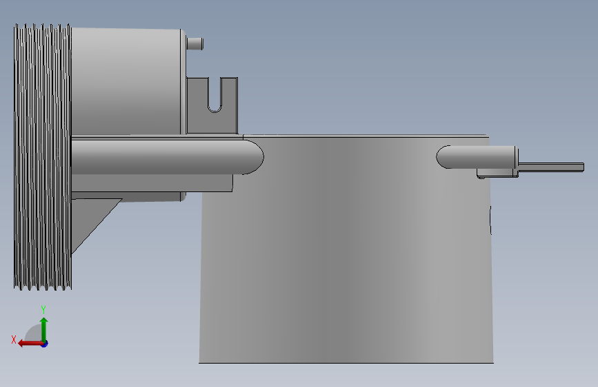Pick the U-slotted bracket plate
Screen dimensions: 598x387
coord(212,105)
